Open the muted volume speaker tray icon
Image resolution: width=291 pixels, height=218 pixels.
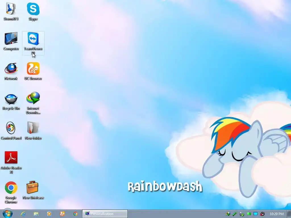262,214
